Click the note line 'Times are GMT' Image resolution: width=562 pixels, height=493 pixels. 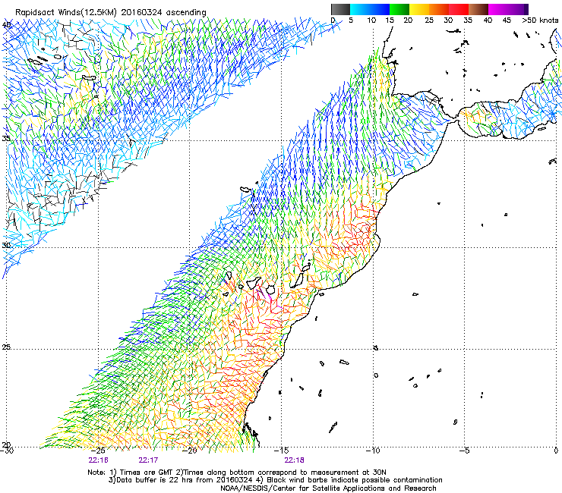(146, 473)
